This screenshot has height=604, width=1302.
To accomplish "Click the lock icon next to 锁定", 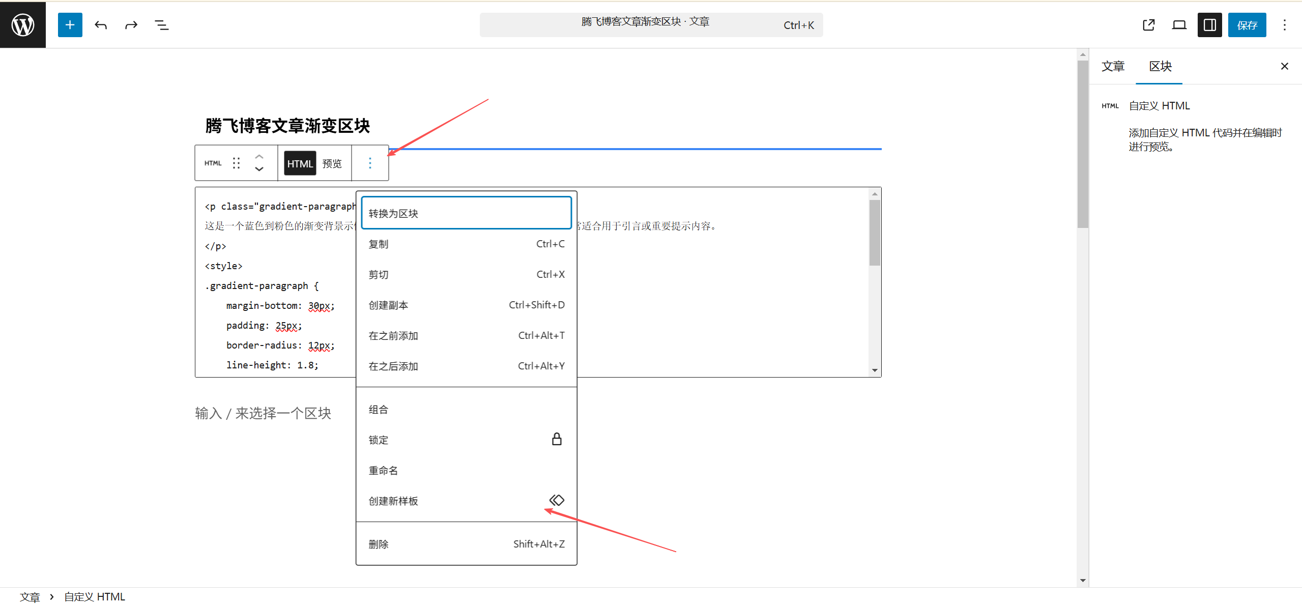I will [x=556, y=439].
